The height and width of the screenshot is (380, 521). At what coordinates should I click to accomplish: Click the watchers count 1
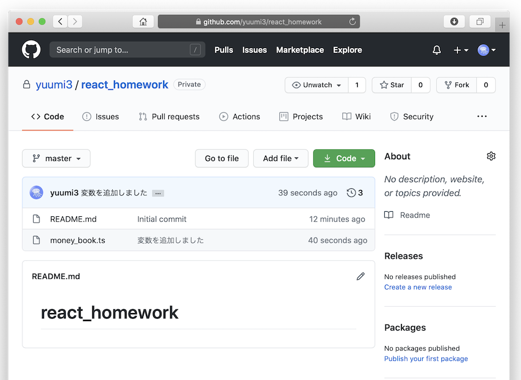(x=357, y=85)
